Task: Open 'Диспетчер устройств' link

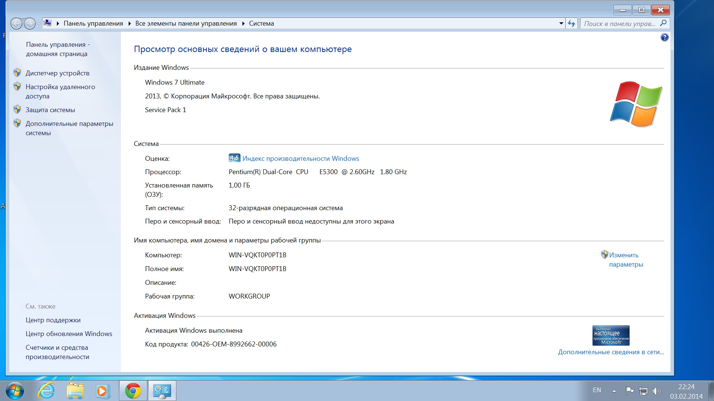Action: pos(57,73)
